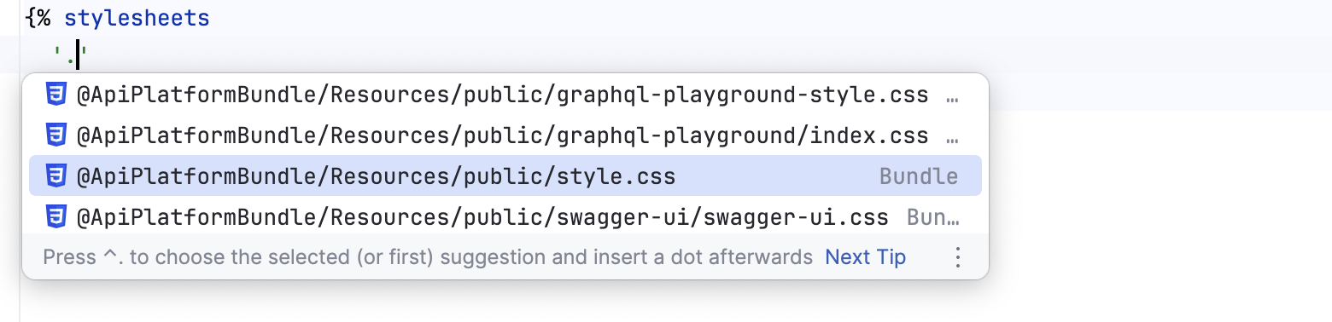This screenshot has width=1332, height=322.
Task: Pick the highlighted public/style.css suggestion
Action: tap(505, 176)
